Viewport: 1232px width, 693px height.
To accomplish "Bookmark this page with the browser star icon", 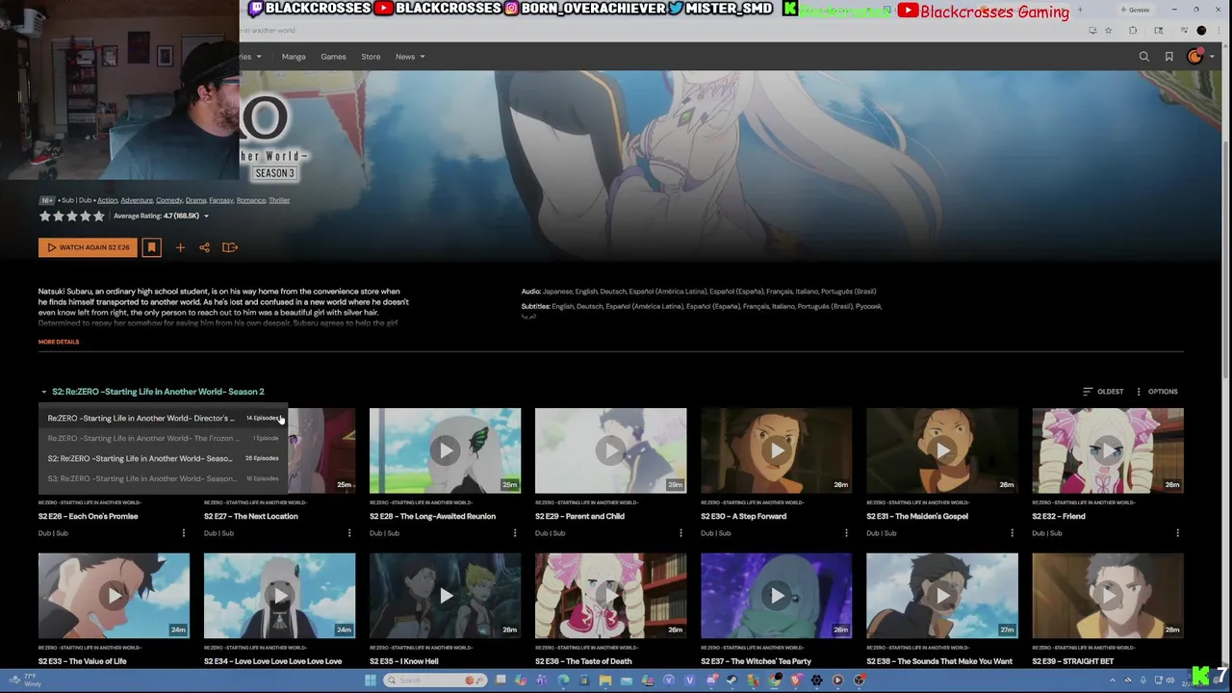I will point(1108,31).
